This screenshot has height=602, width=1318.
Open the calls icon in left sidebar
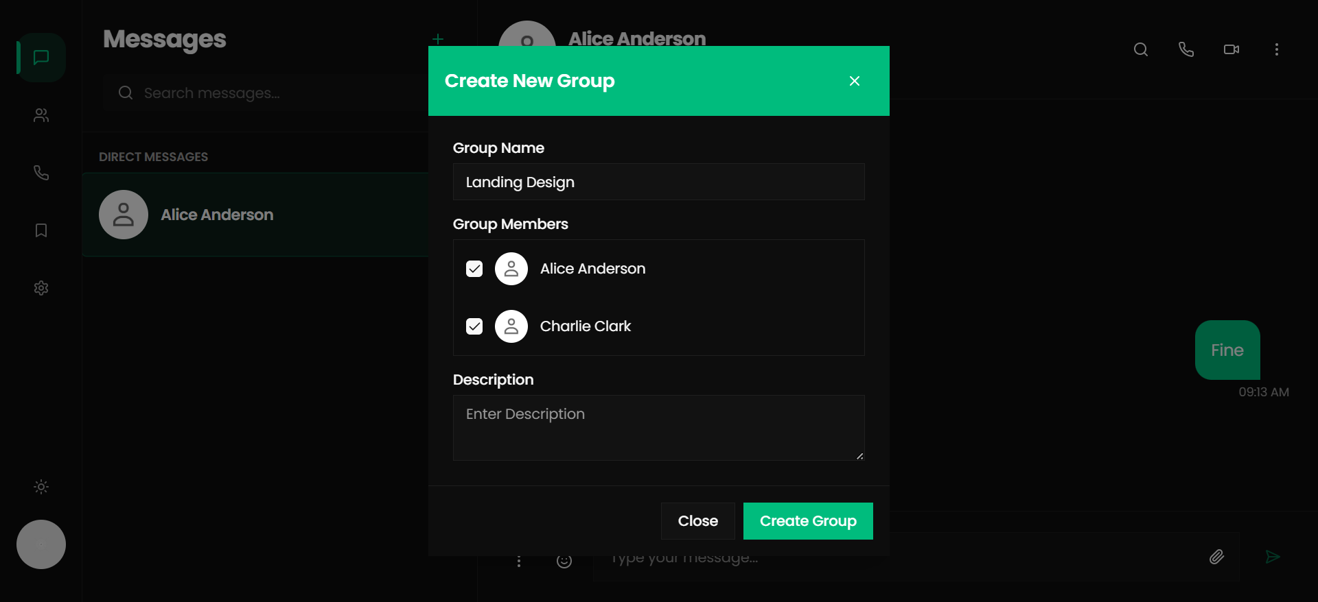(x=41, y=173)
